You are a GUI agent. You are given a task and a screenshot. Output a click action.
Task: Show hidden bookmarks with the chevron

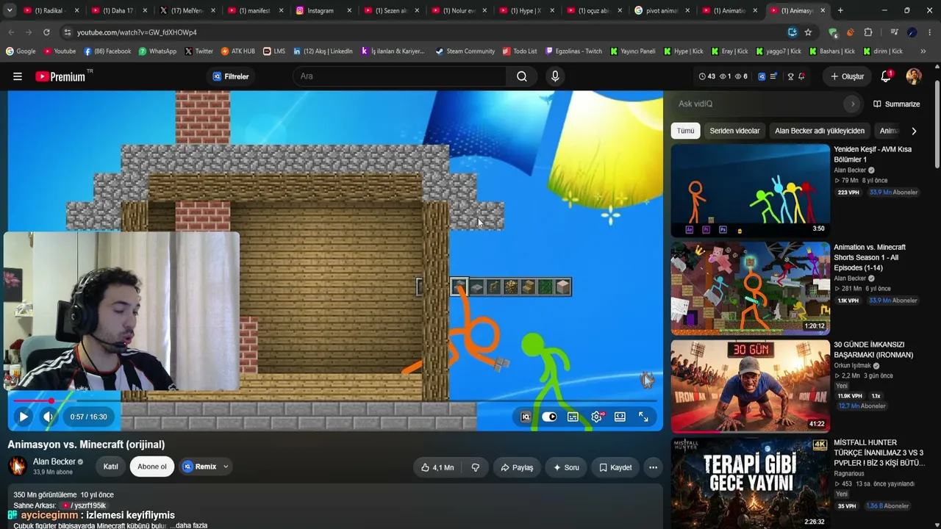click(923, 51)
